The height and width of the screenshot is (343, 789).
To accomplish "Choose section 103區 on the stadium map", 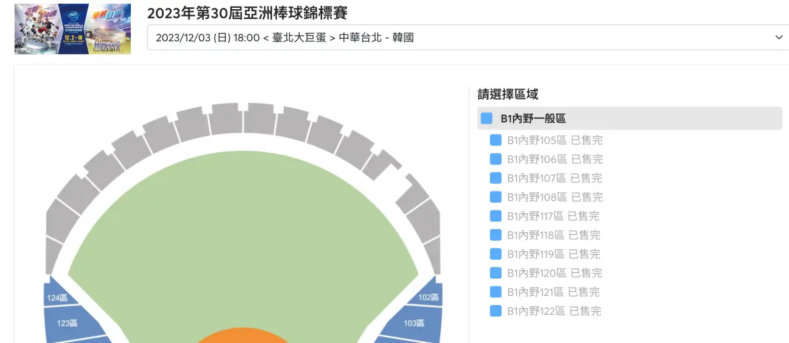I will pyautogui.click(x=413, y=323).
